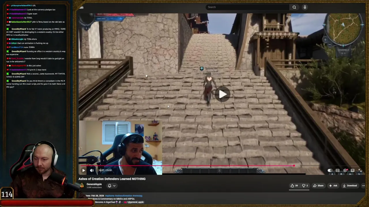Expand the notification bell dropdown arrow
This screenshot has height=207, width=369.
(x=114, y=186)
